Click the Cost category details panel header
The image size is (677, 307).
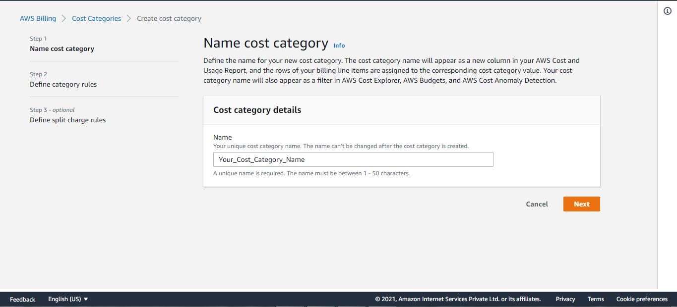257,110
